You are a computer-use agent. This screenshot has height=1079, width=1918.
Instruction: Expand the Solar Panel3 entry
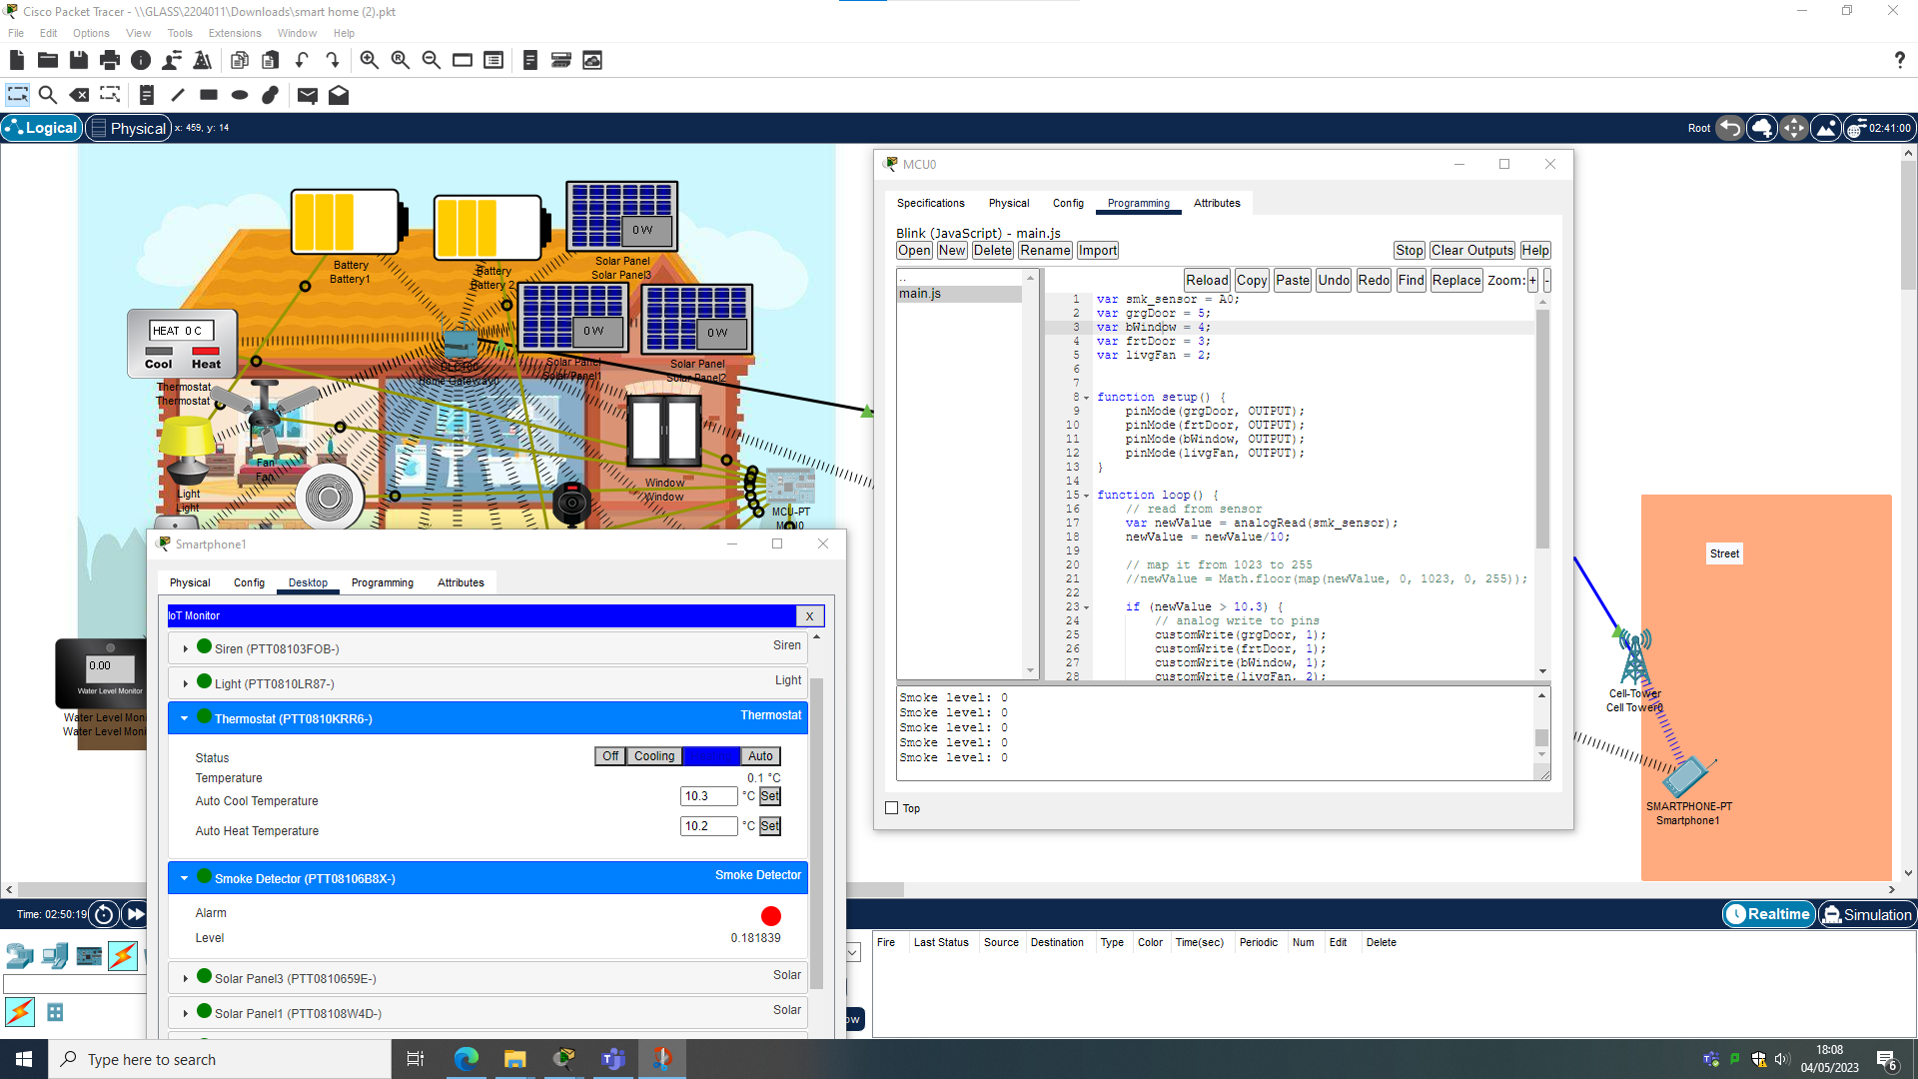(x=185, y=978)
